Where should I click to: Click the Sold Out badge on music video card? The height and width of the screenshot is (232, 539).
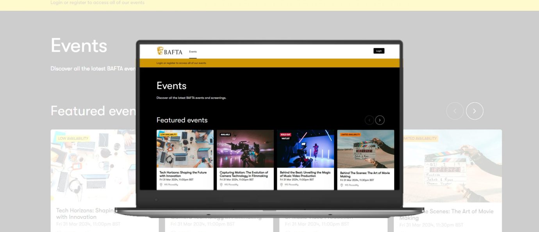(286, 134)
